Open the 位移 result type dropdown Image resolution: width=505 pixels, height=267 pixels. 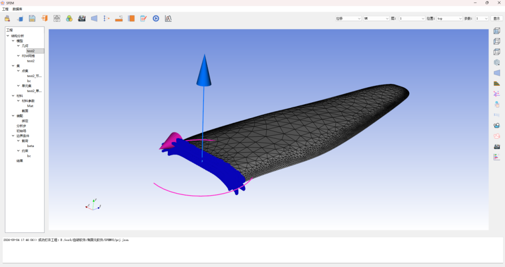(348, 19)
